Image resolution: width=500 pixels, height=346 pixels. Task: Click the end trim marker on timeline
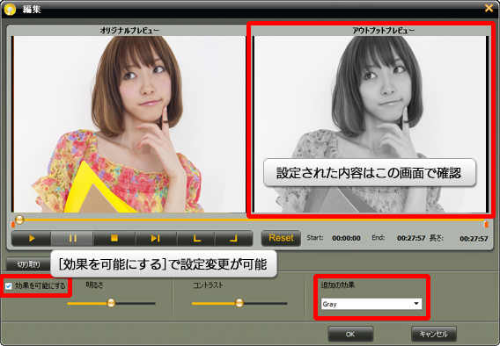point(486,224)
